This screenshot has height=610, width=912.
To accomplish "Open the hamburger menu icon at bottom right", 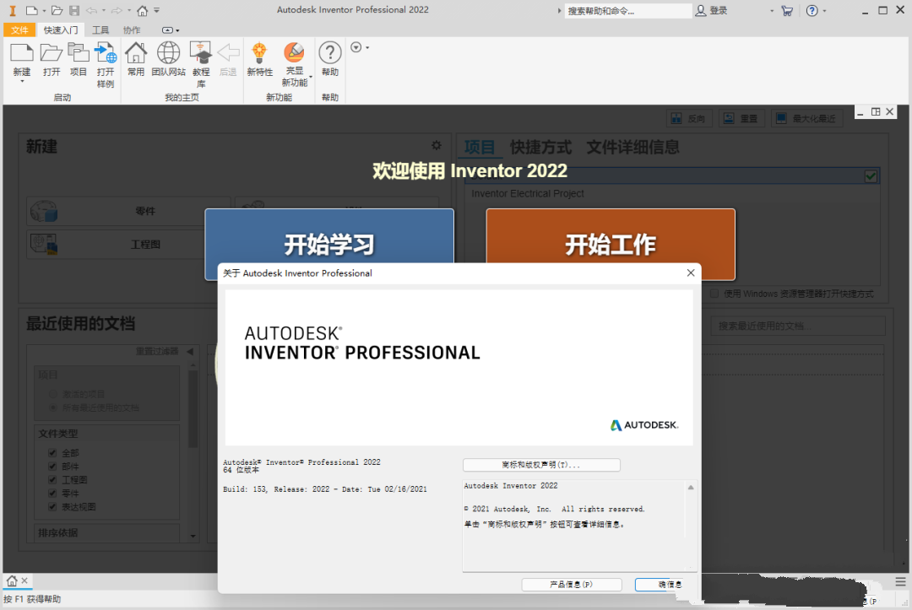I will pos(900,581).
